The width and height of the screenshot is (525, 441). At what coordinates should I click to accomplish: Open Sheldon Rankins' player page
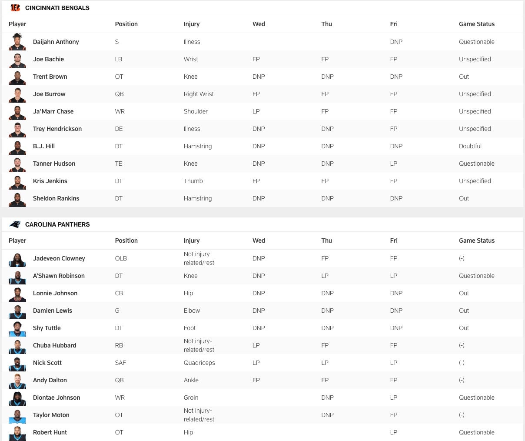tap(56, 198)
